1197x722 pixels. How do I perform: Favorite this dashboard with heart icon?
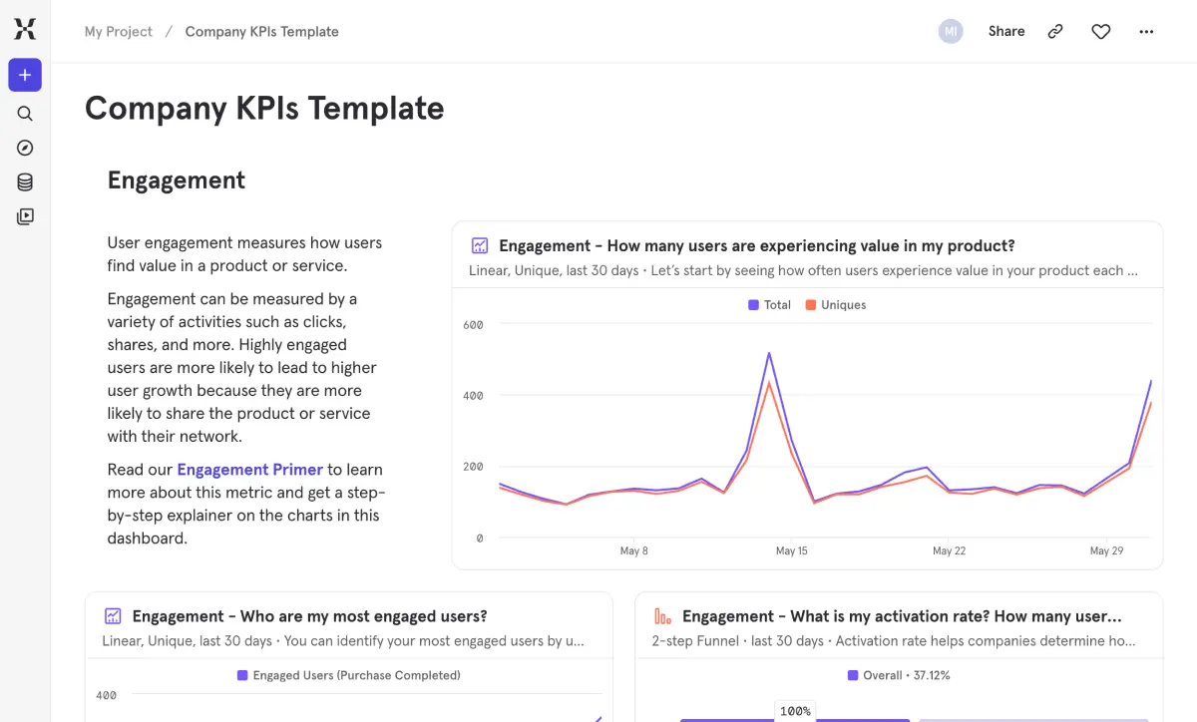(1100, 32)
